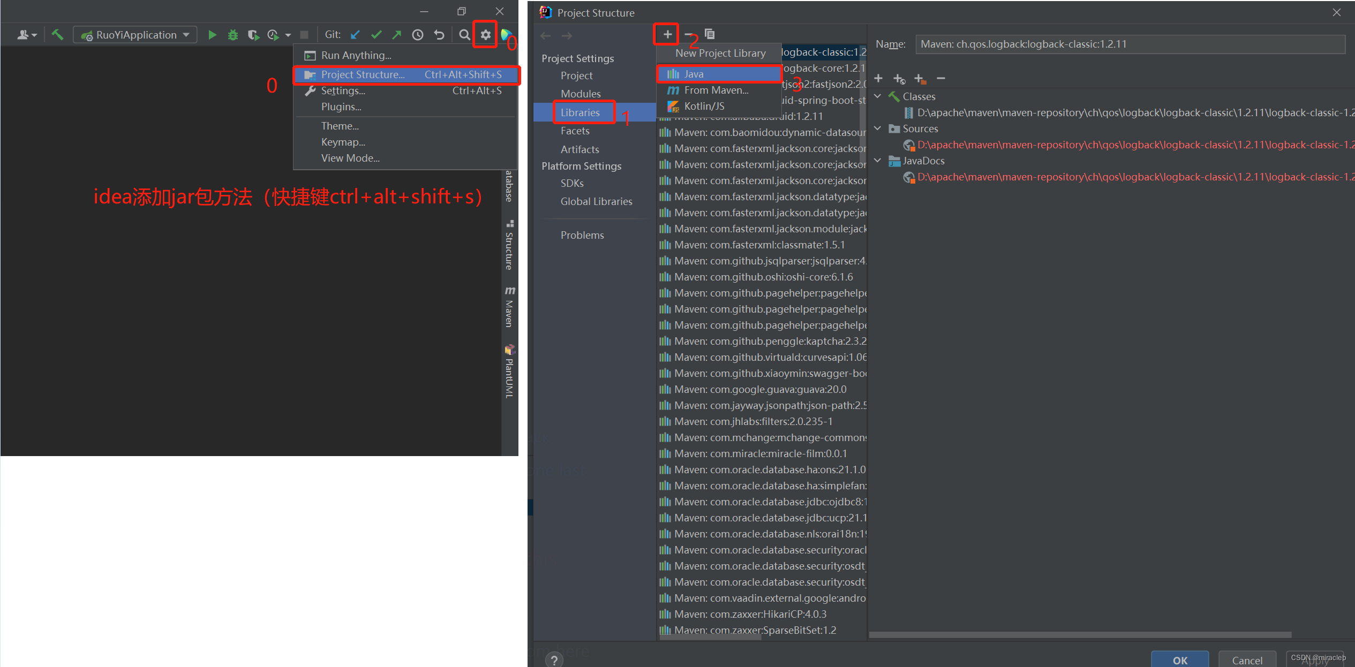Collapse the JavaDocs node

[x=877, y=161]
